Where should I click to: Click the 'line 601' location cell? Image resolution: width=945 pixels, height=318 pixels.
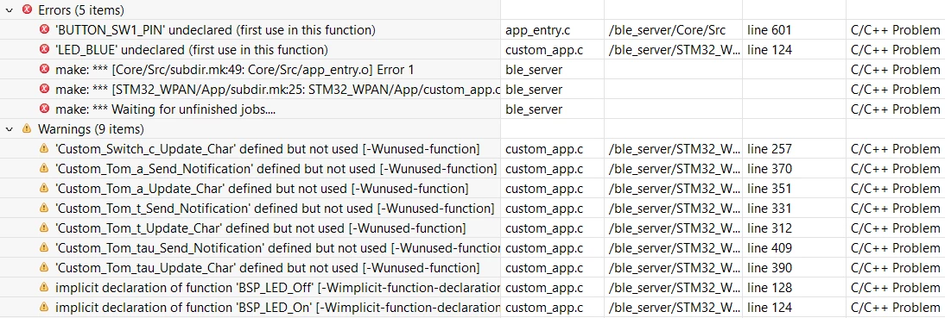(769, 29)
